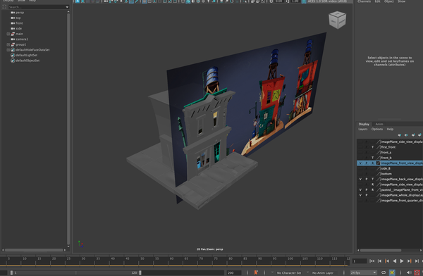This screenshot has height=276, width=423.
Task: Open the Channels menu in channel box
Action: (364, 1)
